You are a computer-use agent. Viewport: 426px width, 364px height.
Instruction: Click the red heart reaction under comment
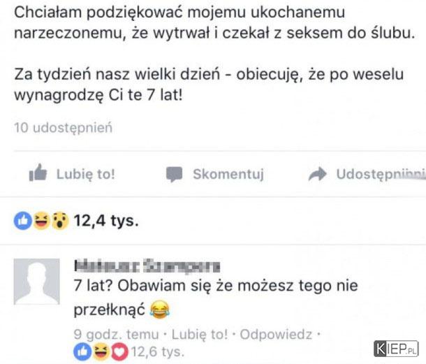coord(119,351)
